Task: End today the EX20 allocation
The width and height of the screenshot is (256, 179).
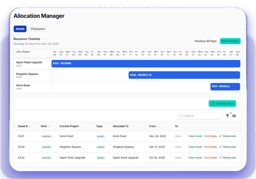Action: [210, 147]
